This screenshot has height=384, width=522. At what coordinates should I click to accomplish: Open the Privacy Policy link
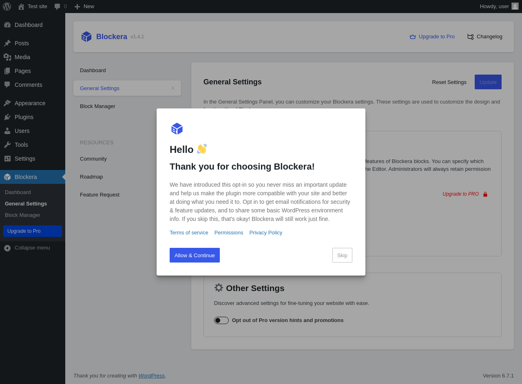[x=265, y=233]
